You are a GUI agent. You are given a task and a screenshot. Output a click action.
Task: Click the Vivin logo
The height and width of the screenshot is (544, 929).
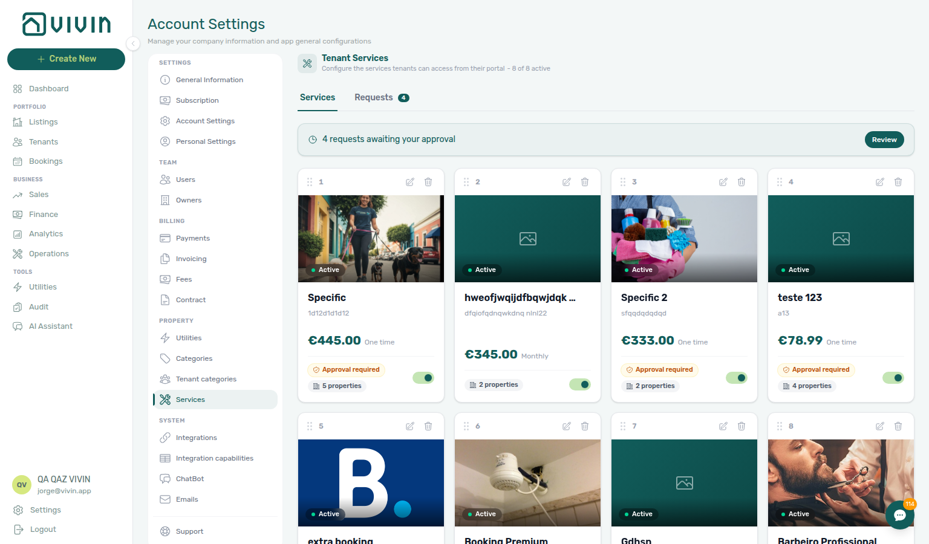[67, 24]
